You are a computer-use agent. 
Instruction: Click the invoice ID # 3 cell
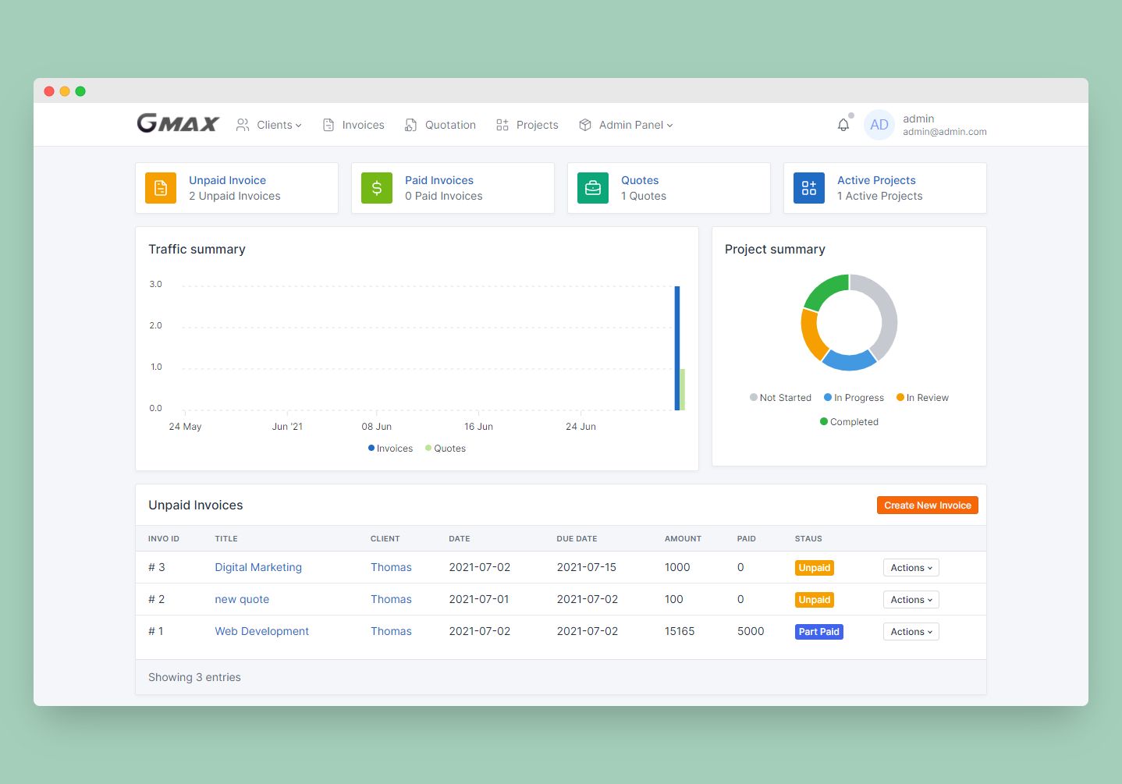point(157,567)
